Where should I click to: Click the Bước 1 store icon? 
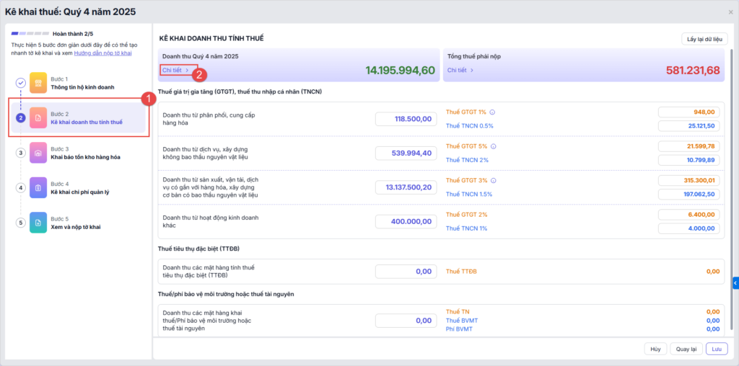pos(38,83)
